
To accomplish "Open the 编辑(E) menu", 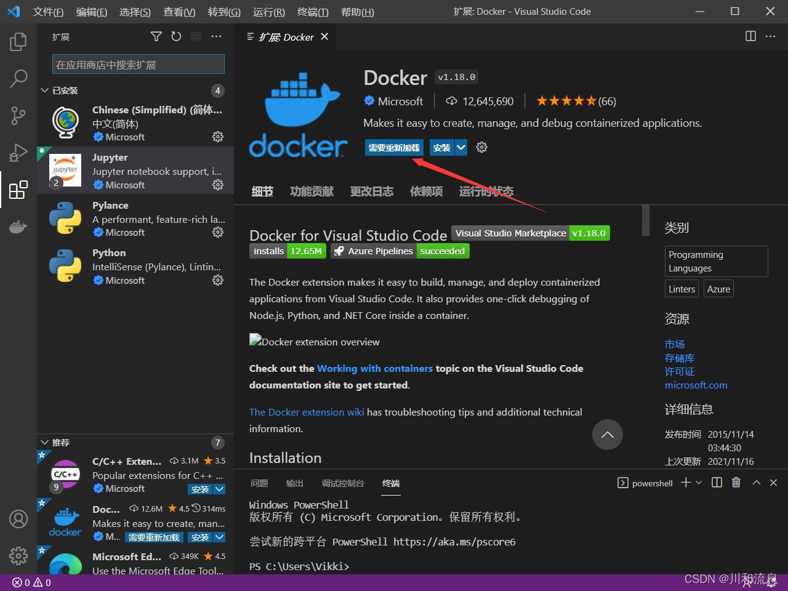I will pyautogui.click(x=92, y=12).
